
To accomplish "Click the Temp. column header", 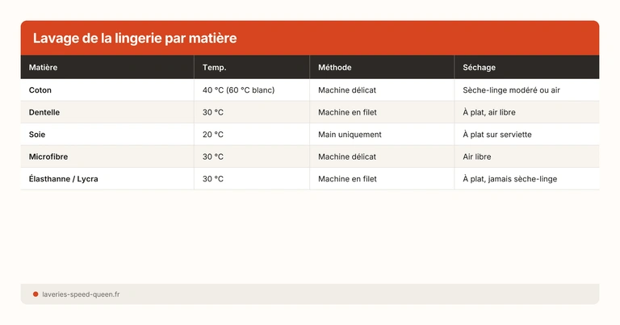I will (x=214, y=68).
